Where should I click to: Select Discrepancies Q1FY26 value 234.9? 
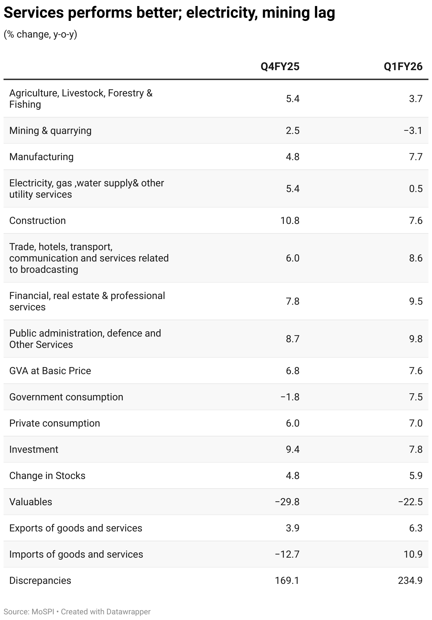(x=410, y=581)
